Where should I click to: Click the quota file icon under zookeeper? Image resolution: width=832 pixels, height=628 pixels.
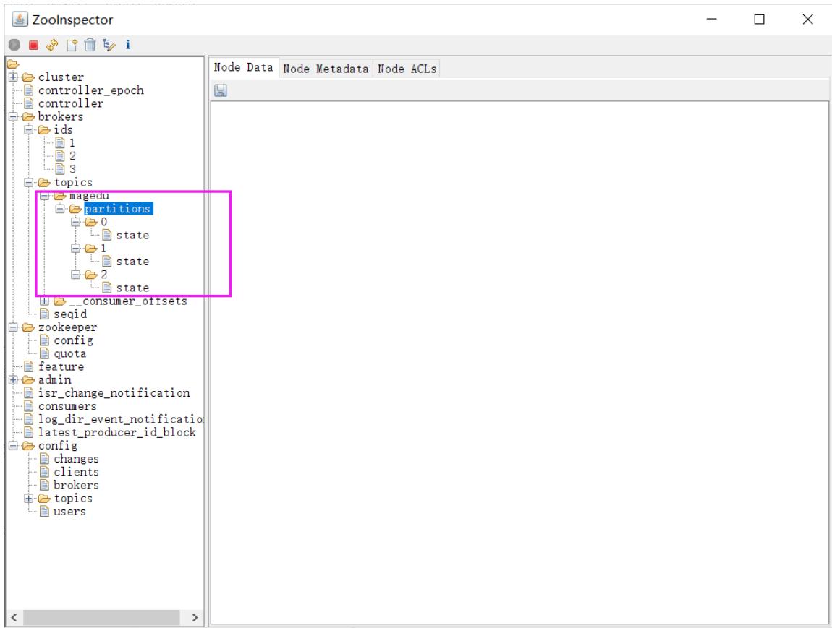click(x=45, y=353)
